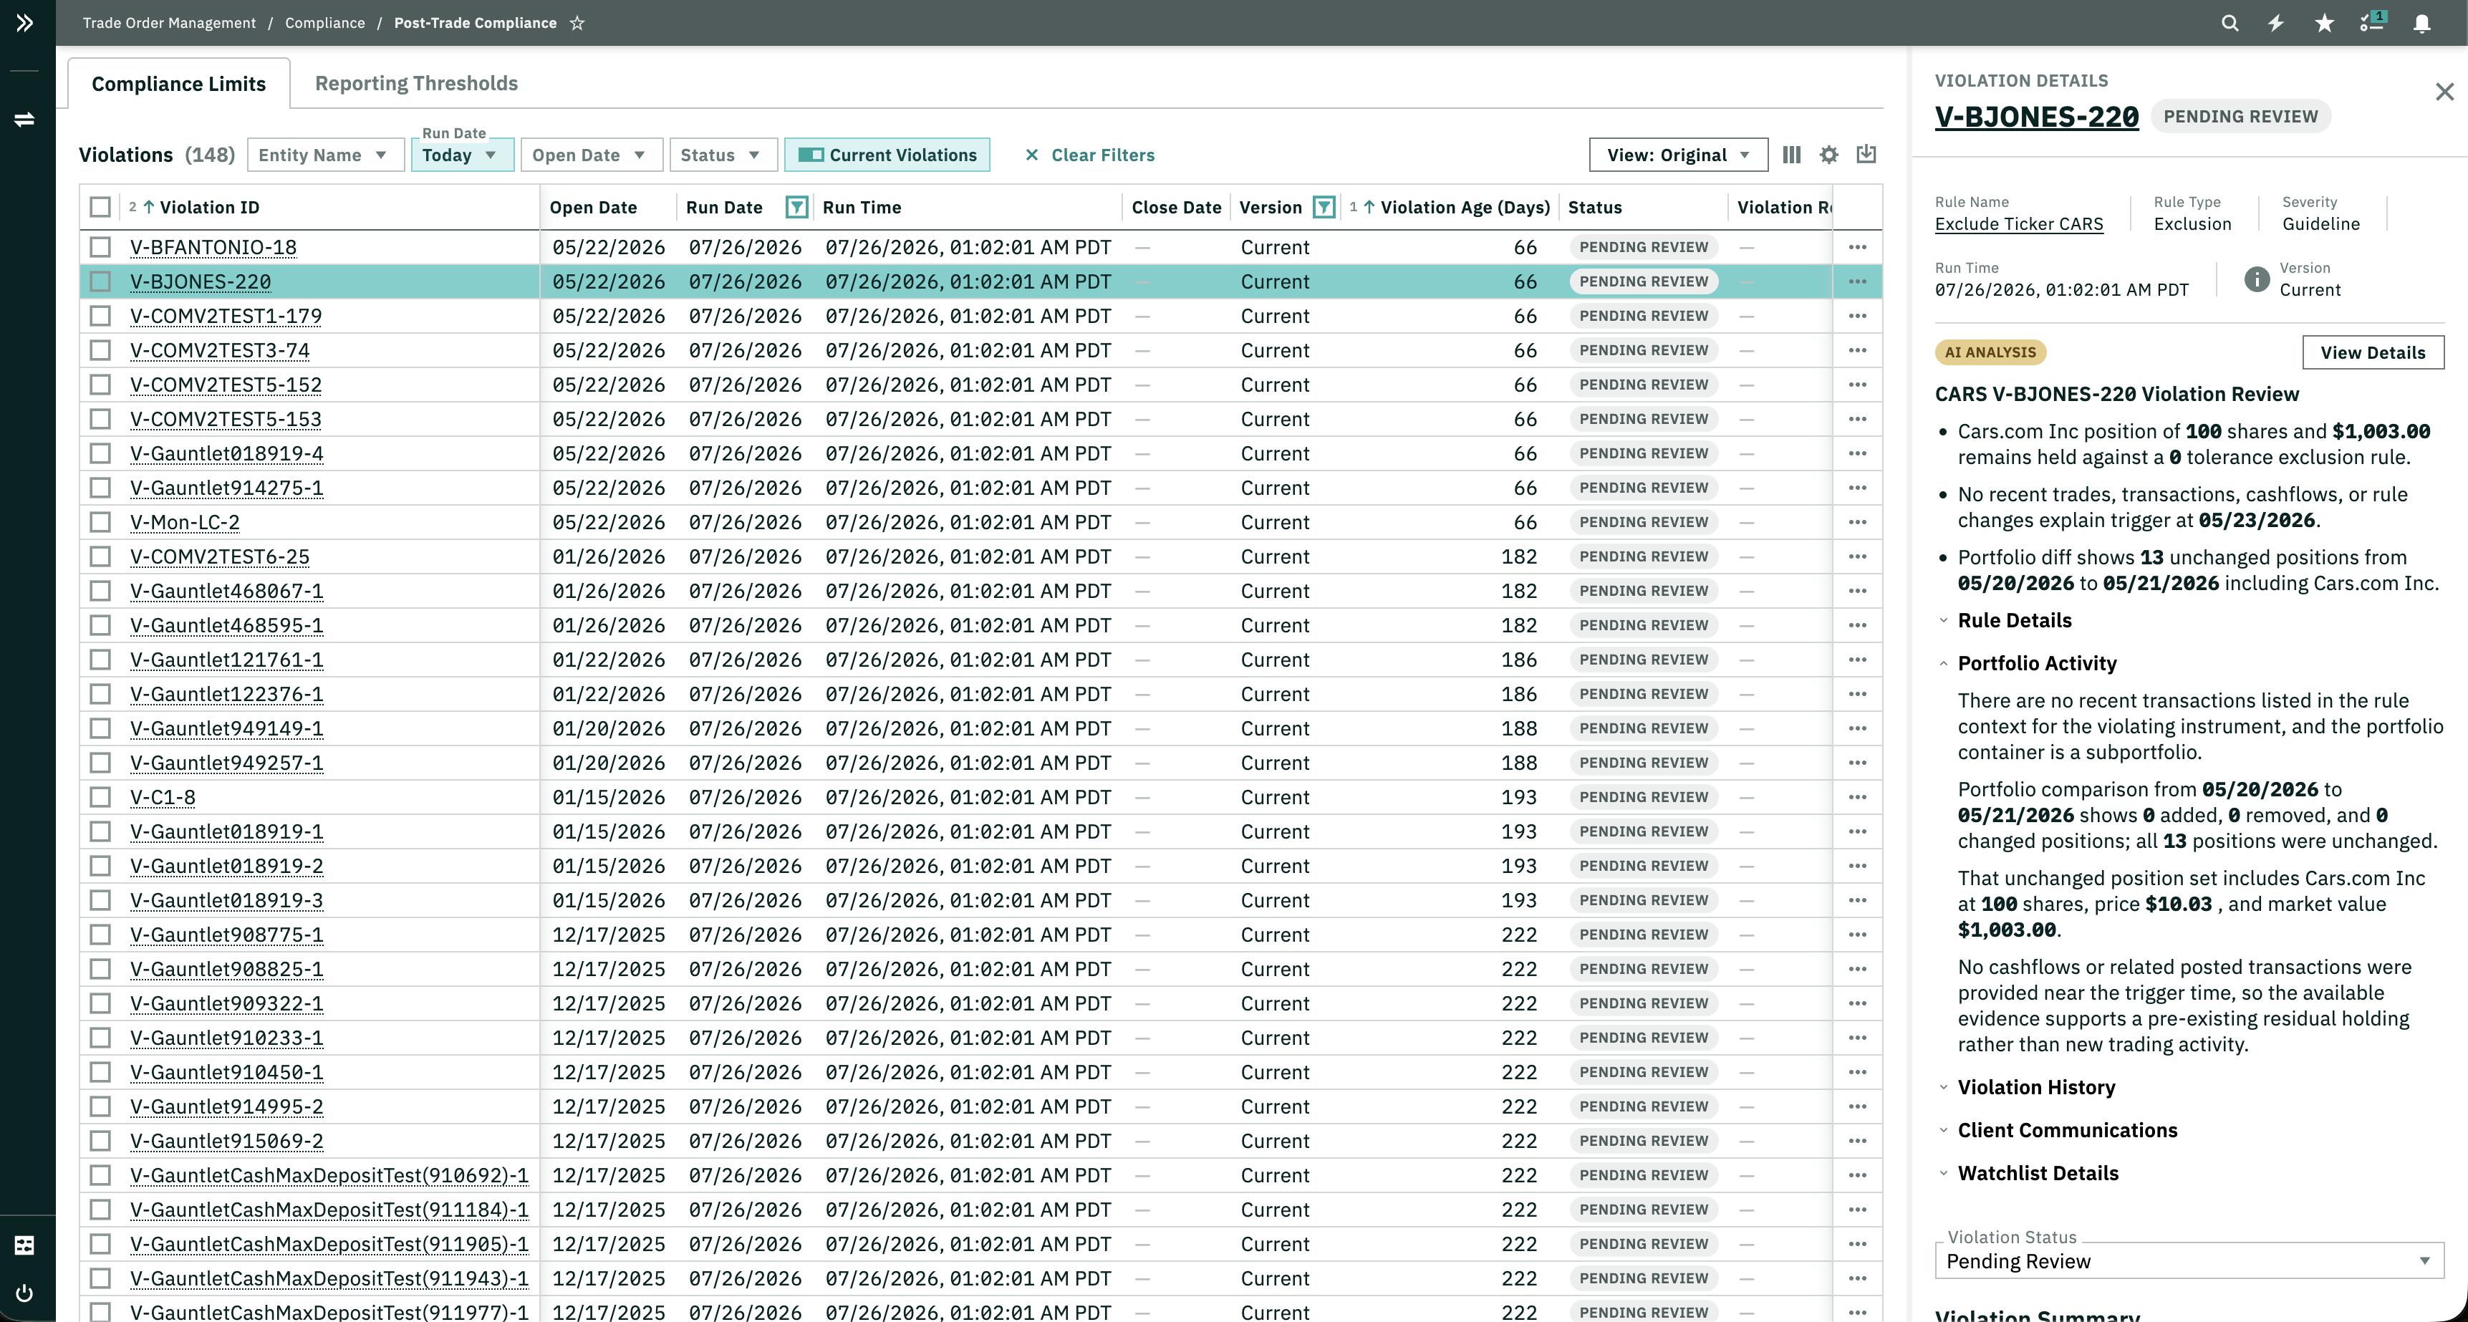
Task: Click the version info icon in details
Action: tap(2257, 279)
